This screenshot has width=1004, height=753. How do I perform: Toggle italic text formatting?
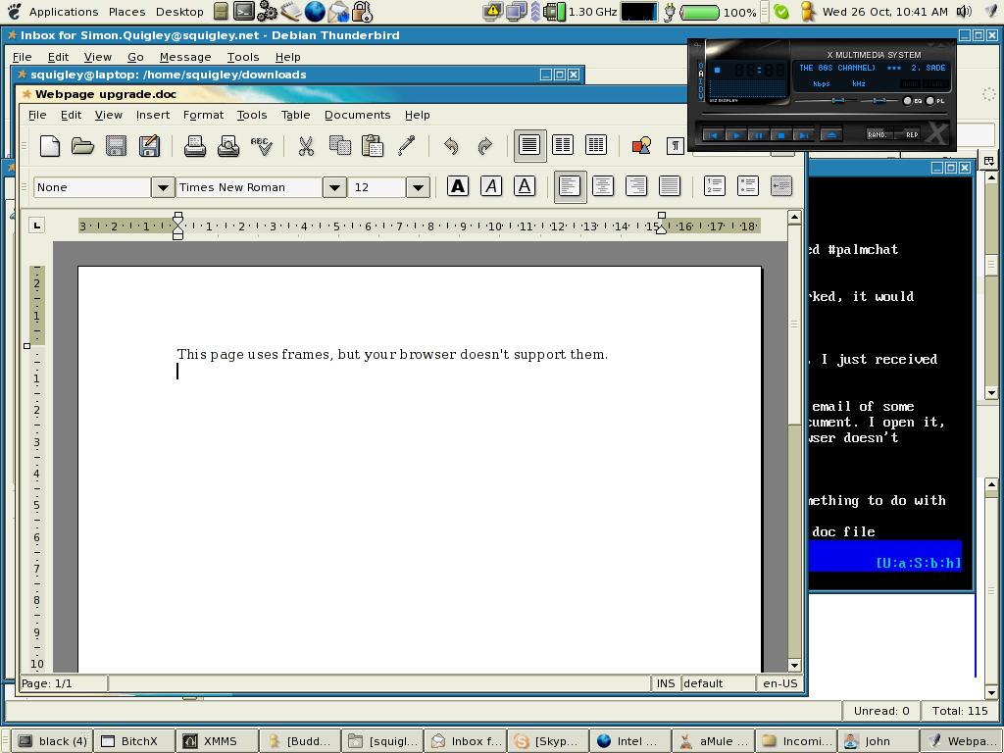pyautogui.click(x=491, y=186)
